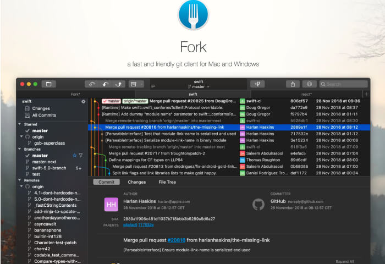385x264 pixels.
Task: Select the Commit details tab
Action: click(106, 182)
